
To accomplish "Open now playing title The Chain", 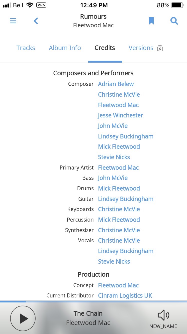I will [88, 313].
